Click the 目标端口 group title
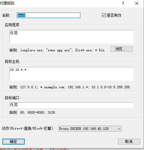The image size is (144, 150). (x=12, y=98)
